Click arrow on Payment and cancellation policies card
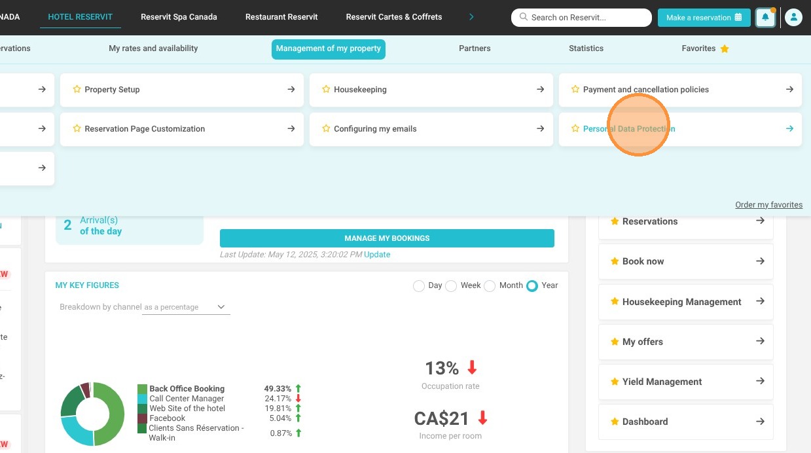 [x=789, y=89]
